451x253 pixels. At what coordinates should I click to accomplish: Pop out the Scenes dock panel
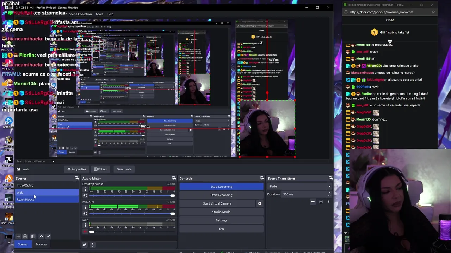coord(76,179)
